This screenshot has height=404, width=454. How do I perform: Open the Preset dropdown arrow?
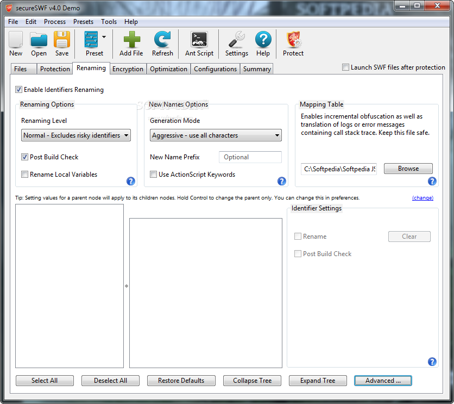pos(104,37)
